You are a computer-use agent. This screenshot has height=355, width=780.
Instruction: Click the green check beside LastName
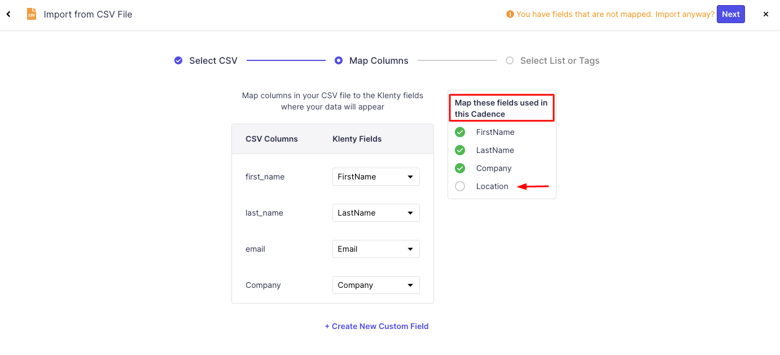click(x=460, y=150)
